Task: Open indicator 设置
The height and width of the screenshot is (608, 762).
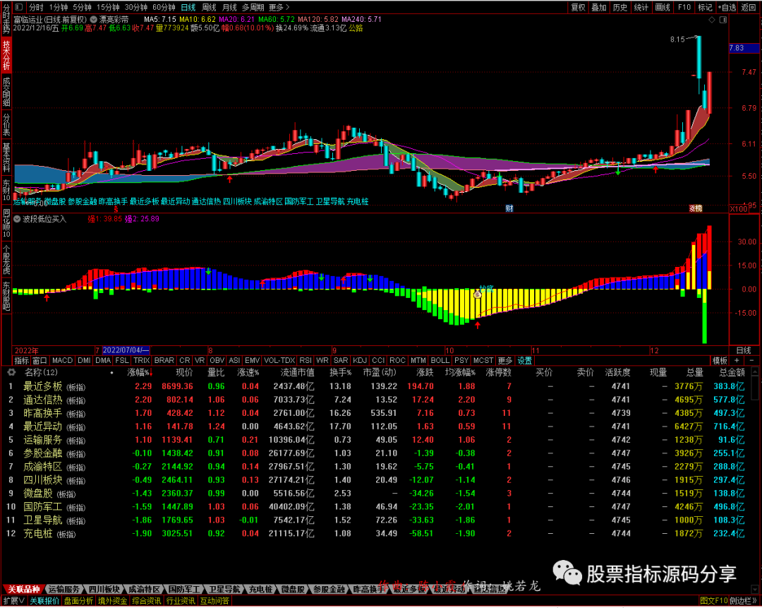Action: point(524,360)
